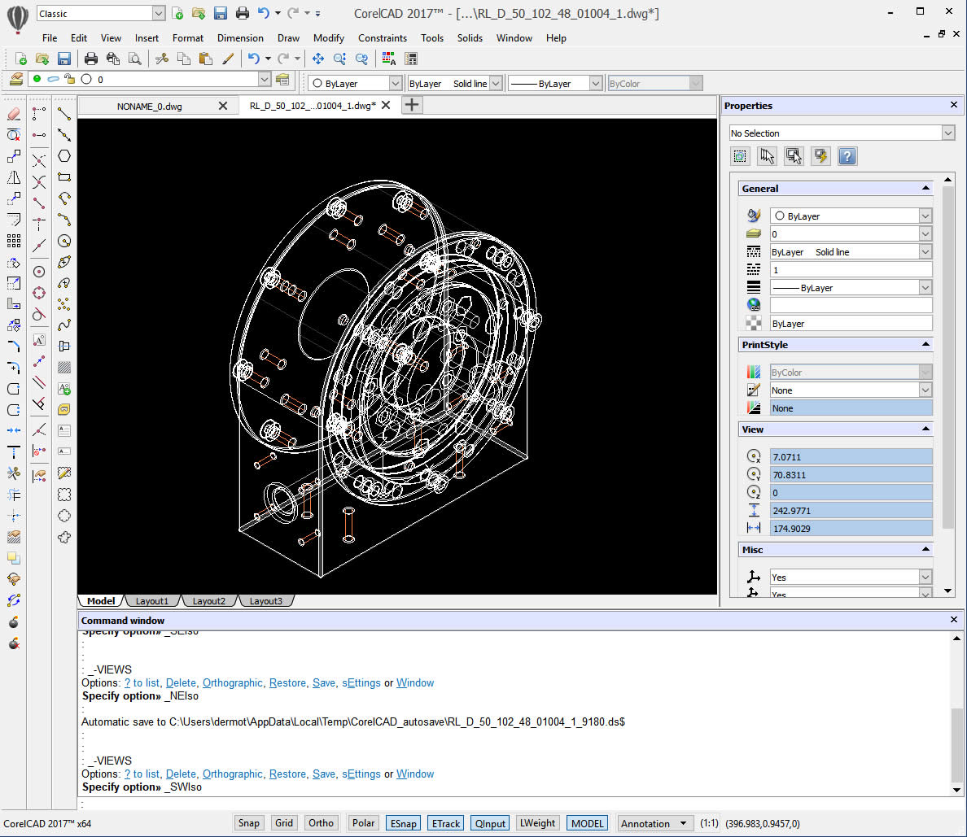Image resolution: width=967 pixels, height=837 pixels.
Task: Click the Properties palette icon in toolbar
Action: pos(411,59)
